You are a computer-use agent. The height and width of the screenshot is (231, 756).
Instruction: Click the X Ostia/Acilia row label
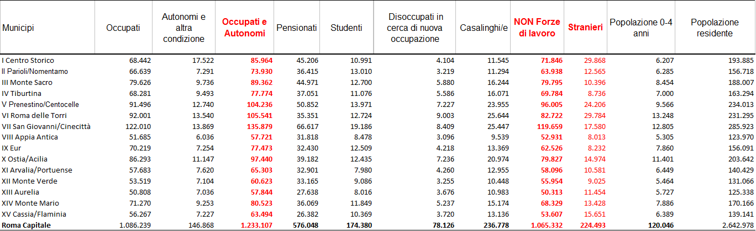27,159
